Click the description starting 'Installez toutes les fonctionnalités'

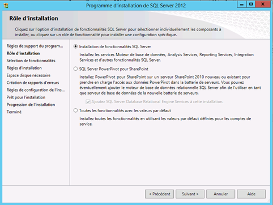165,121
